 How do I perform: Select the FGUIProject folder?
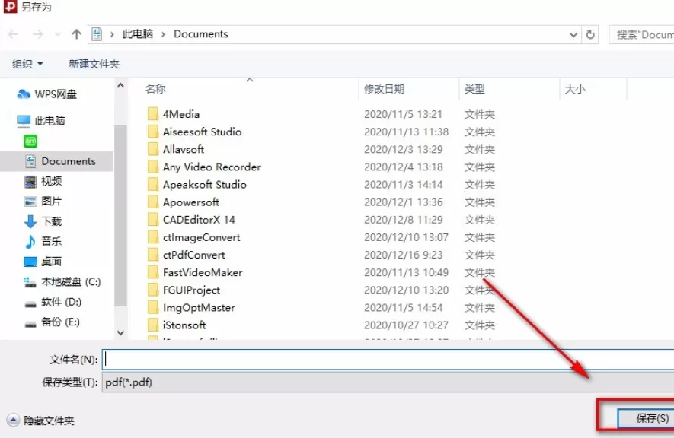pyautogui.click(x=191, y=290)
